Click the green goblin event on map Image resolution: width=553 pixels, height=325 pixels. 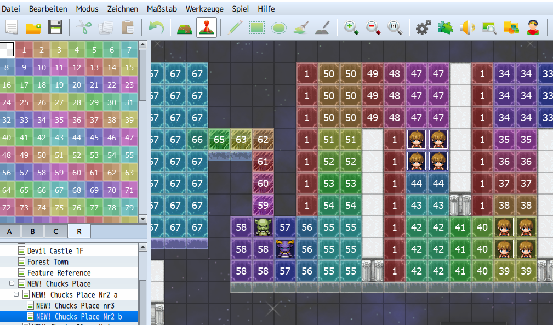(263, 227)
